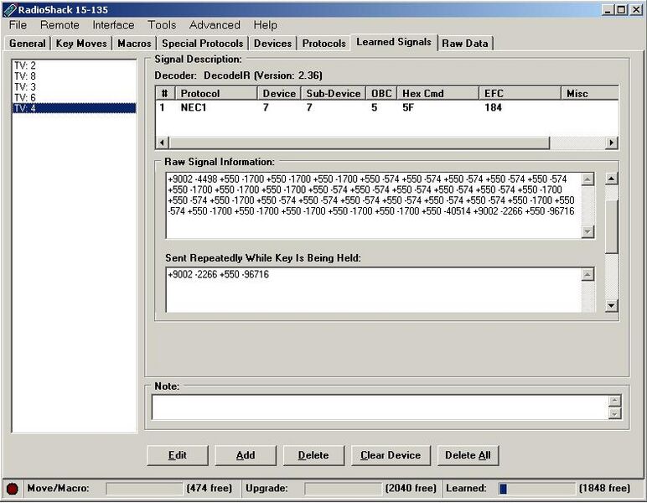Switch to the Raw Data tab
Viewport: 647px width, 503px height.
(464, 44)
